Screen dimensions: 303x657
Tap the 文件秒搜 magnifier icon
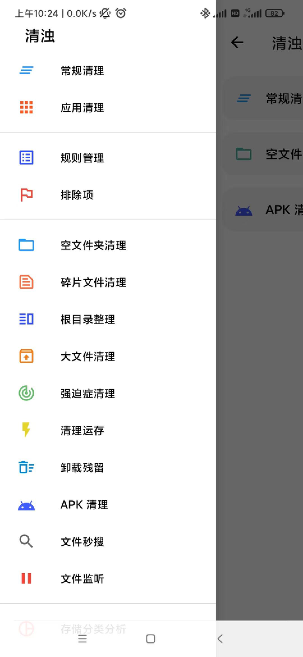(26, 541)
